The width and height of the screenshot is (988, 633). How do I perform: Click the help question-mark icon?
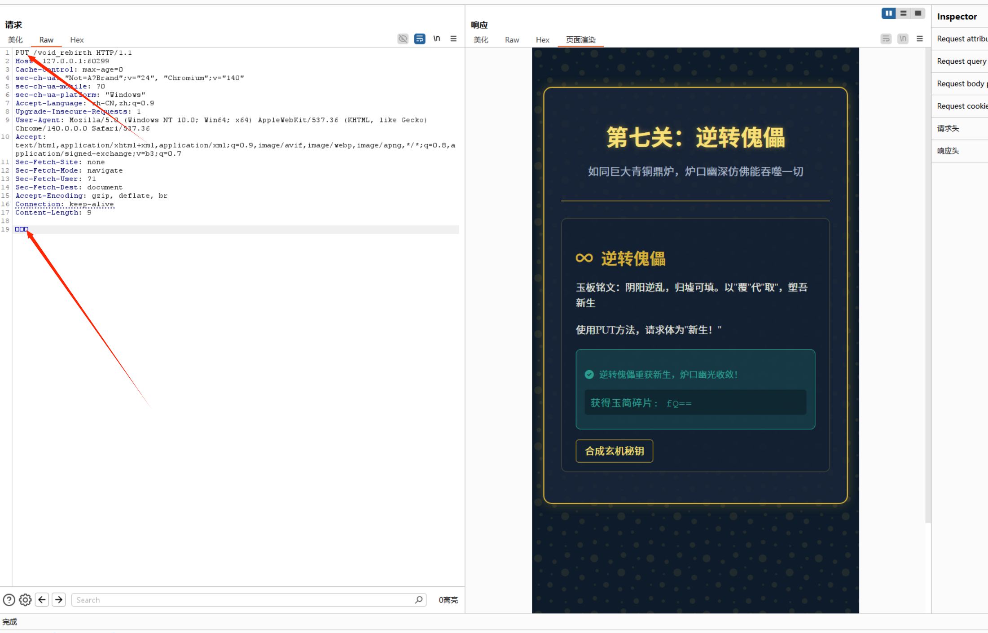coord(9,600)
